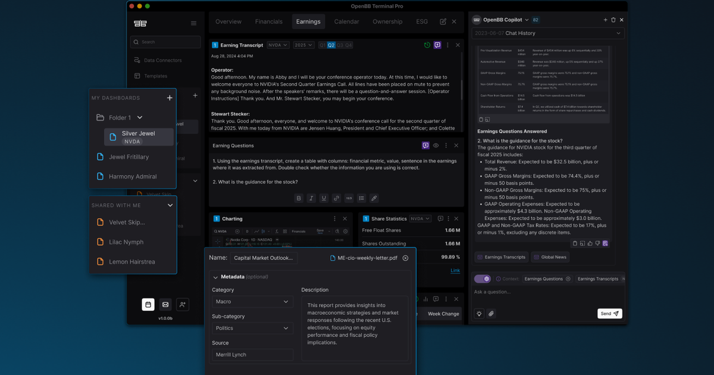Click the purple chat icon on Earning Questions
The height and width of the screenshot is (375, 714).
[x=425, y=145]
